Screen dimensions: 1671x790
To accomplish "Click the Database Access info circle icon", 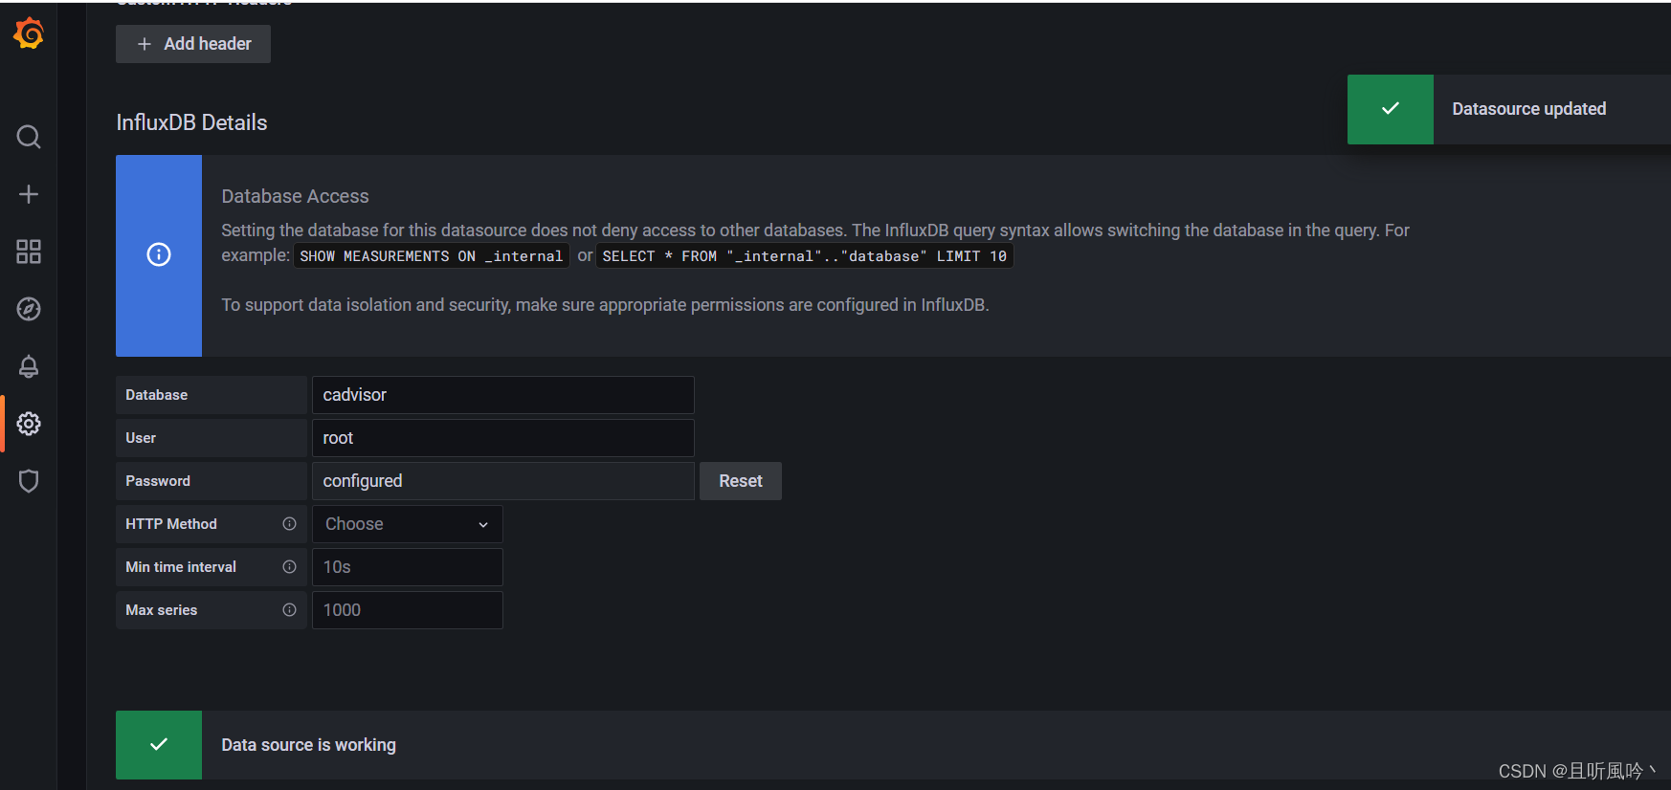I will [x=159, y=254].
